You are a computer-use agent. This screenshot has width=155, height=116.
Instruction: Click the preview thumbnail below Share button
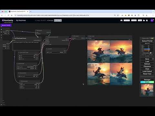tap(147, 90)
